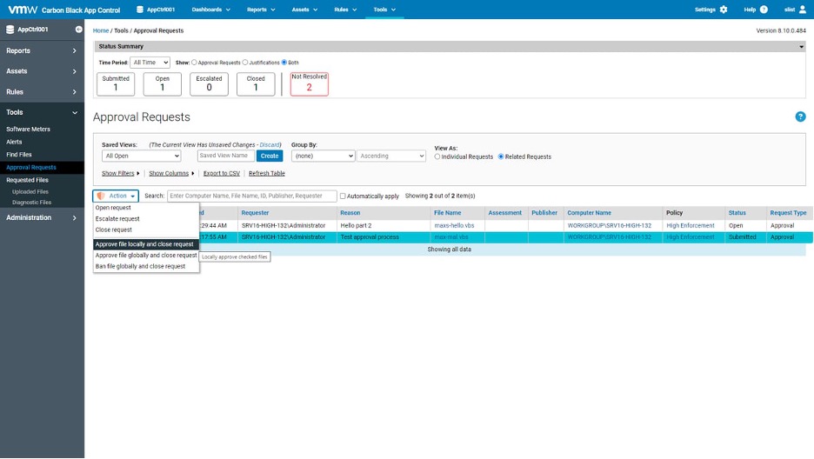Click the Home breadcrumb link
This screenshot has width=814, height=459.
tap(101, 30)
